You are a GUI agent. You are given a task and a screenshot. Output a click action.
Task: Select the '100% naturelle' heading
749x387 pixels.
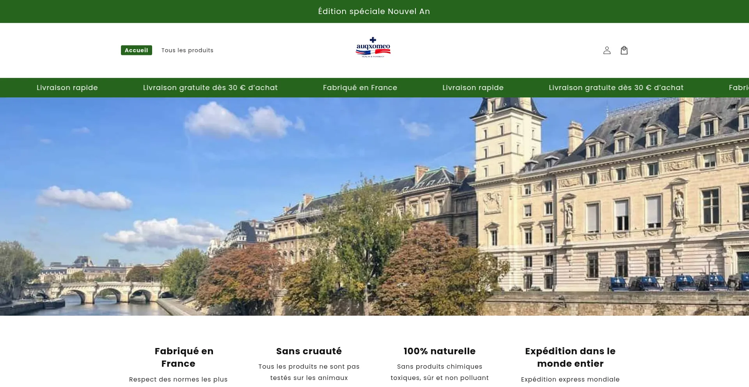pos(440,351)
